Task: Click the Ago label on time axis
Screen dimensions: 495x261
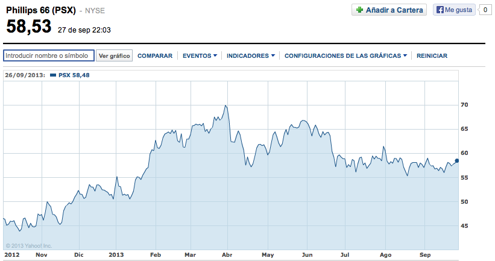Action: [385, 255]
